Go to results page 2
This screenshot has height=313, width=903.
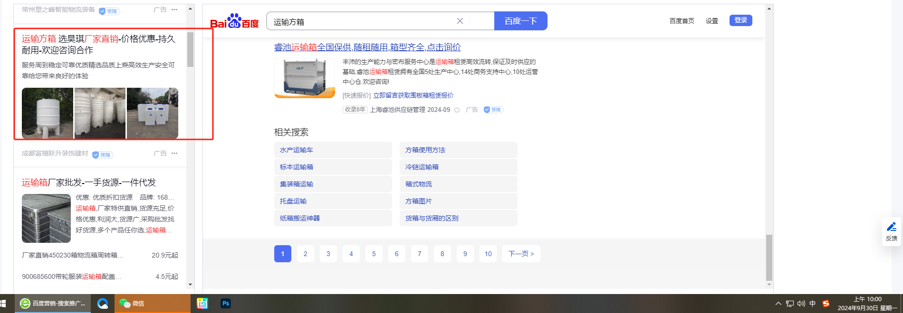(x=305, y=254)
